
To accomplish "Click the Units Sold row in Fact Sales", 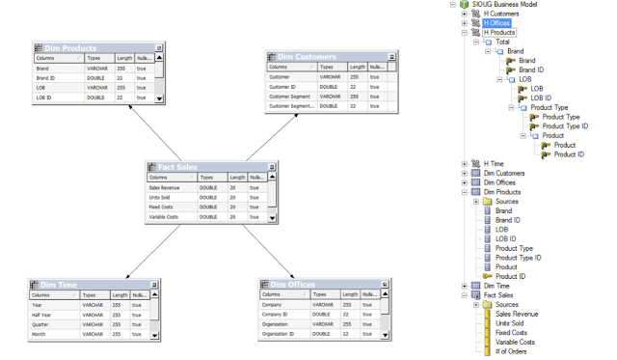I will tap(206, 197).
